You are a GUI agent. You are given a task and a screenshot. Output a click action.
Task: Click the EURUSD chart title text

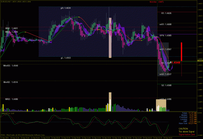(x=16, y=2)
